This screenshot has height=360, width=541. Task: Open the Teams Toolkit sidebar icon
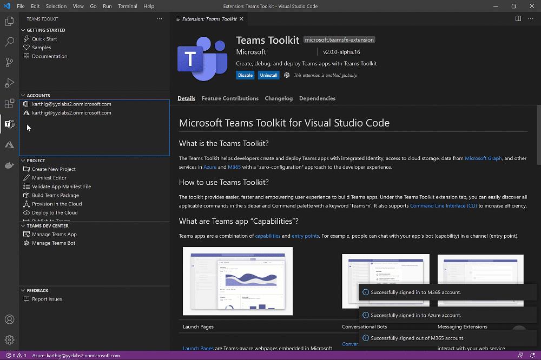click(x=9, y=124)
